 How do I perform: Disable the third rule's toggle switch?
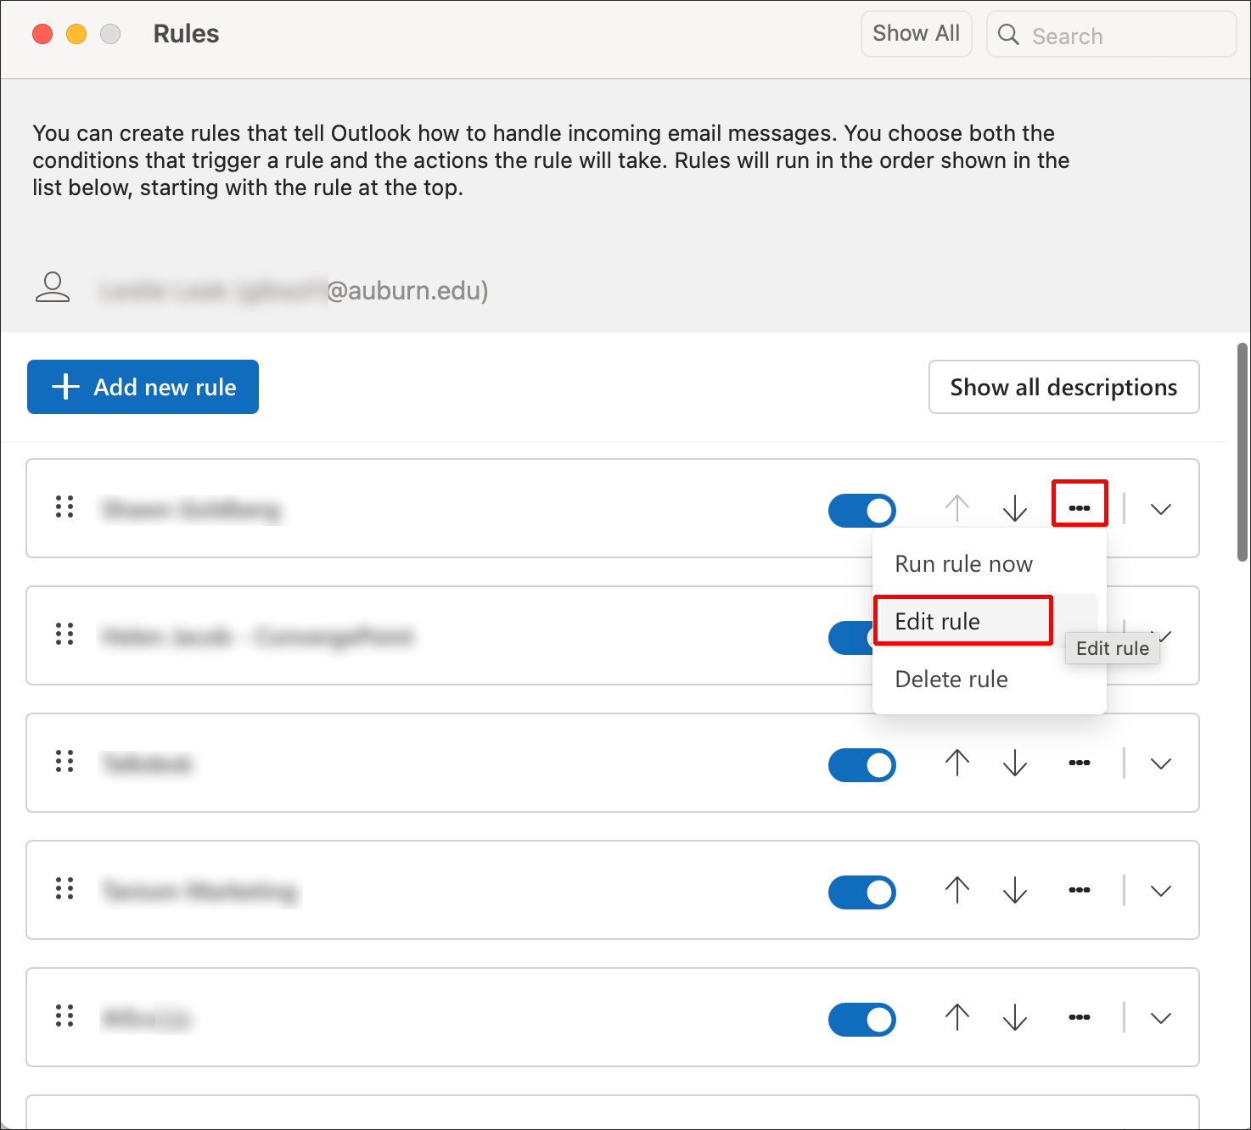pyautogui.click(x=862, y=764)
